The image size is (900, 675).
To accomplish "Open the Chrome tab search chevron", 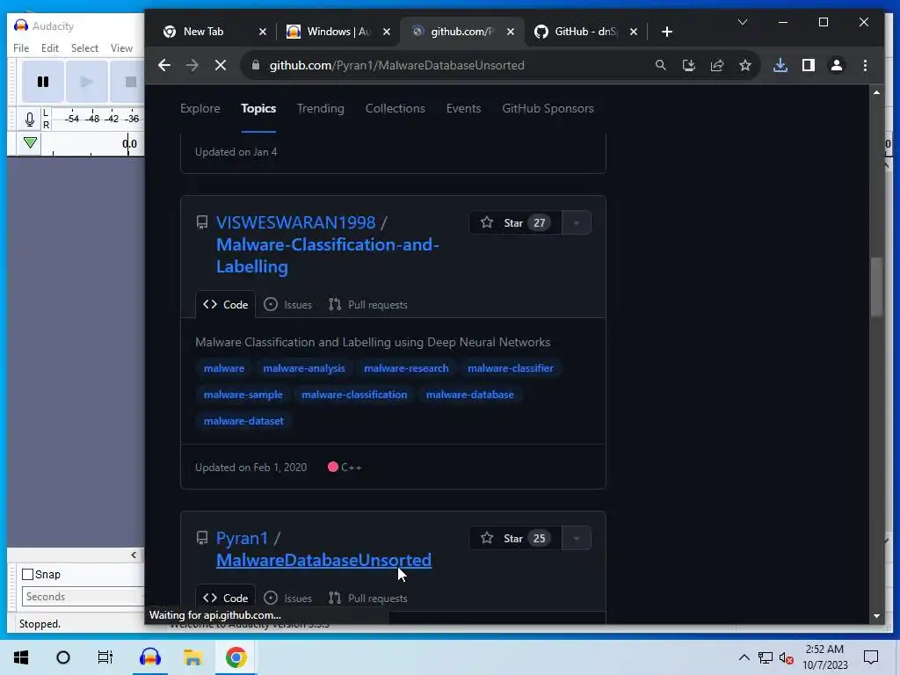I will pyautogui.click(x=742, y=22).
